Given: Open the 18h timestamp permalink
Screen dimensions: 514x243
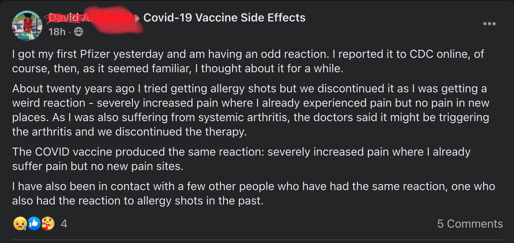Looking at the screenshot, I should (57, 32).
